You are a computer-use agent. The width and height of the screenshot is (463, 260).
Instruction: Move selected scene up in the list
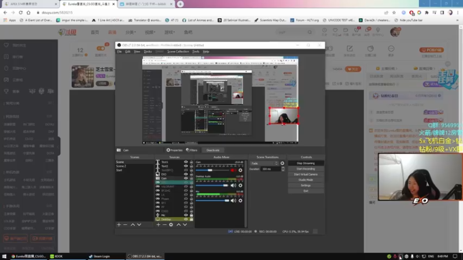(x=133, y=225)
